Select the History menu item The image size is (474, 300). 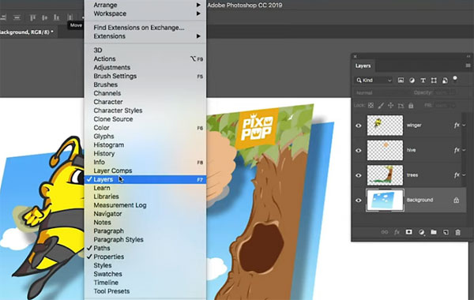[145, 153]
